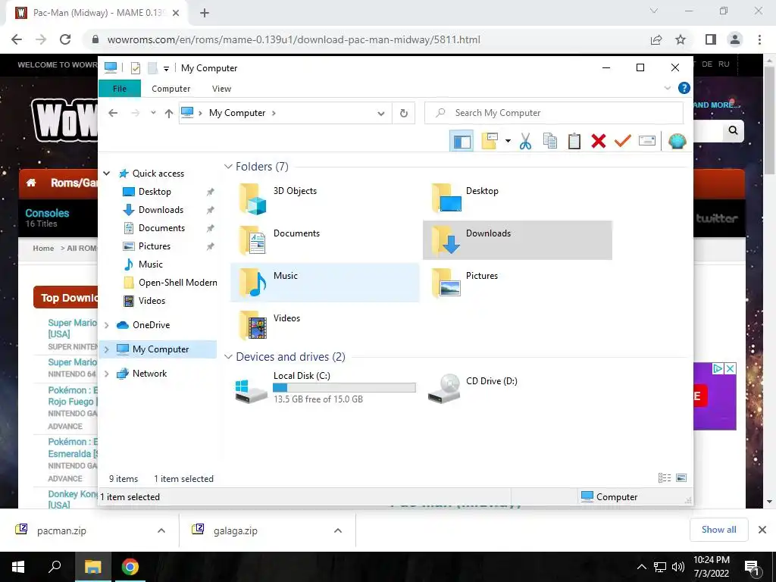Click the Paste clipboard icon
Screen dimensions: 776x582
[x=574, y=141]
